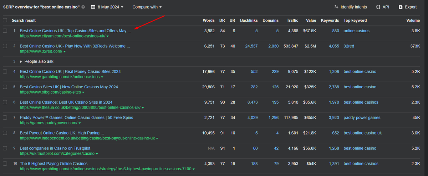428x176 pixels.
Task: Open the URL dropdown arrow for independent.co.uk
Action: point(157,138)
